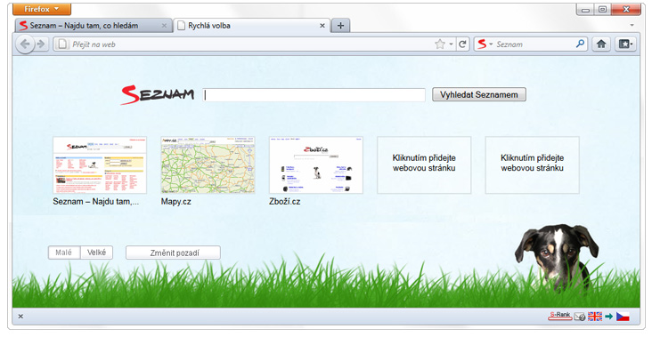This screenshot has width=652, height=337.
Task: Bookmark page using the star icon
Action: click(439, 44)
